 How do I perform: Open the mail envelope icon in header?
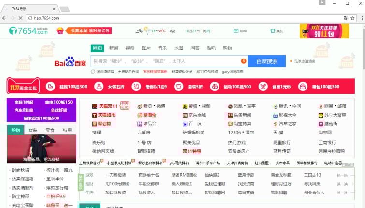236,31
